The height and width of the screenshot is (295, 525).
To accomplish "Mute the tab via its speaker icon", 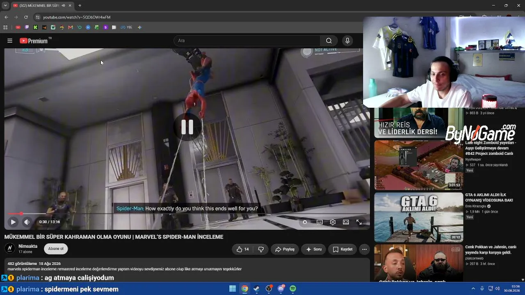I will pos(63,5).
